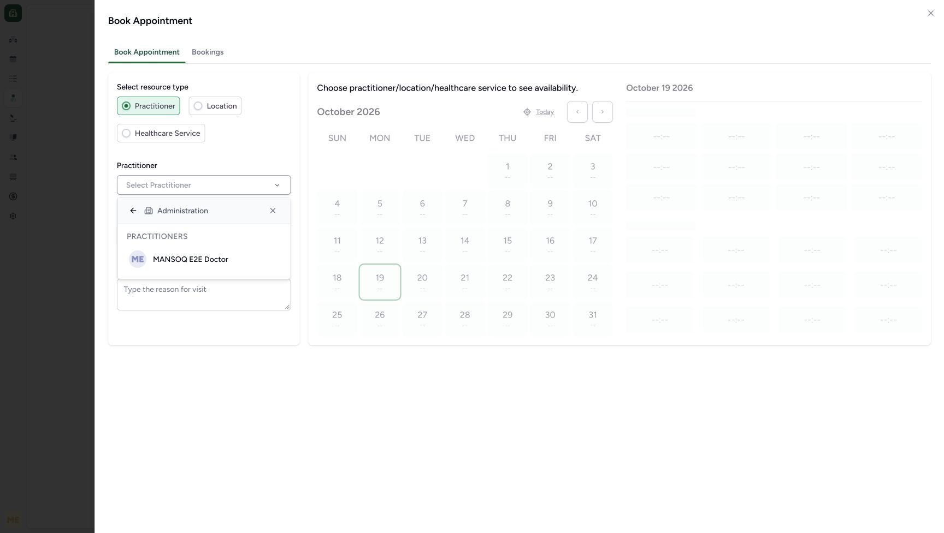
Task: Switch to the Bookings tab
Action: (x=208, y=52)
